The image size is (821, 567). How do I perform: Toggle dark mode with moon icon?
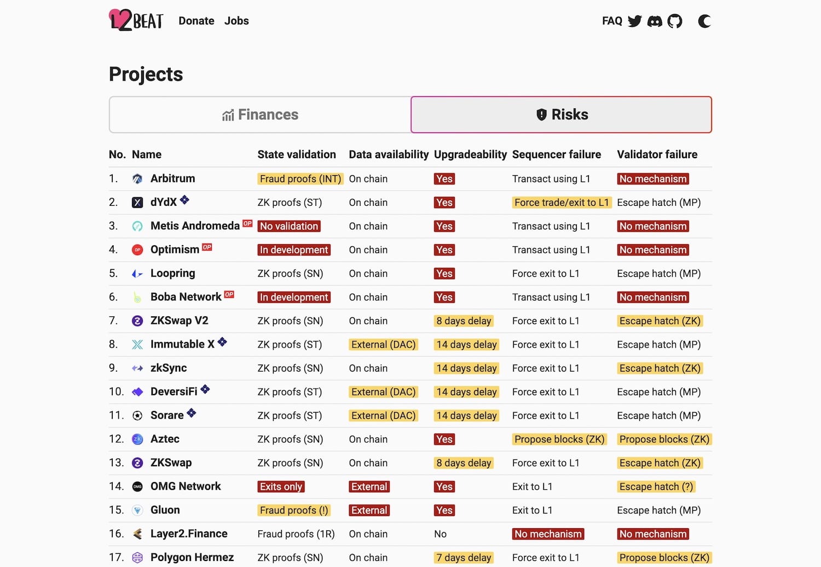click(704, 21)
